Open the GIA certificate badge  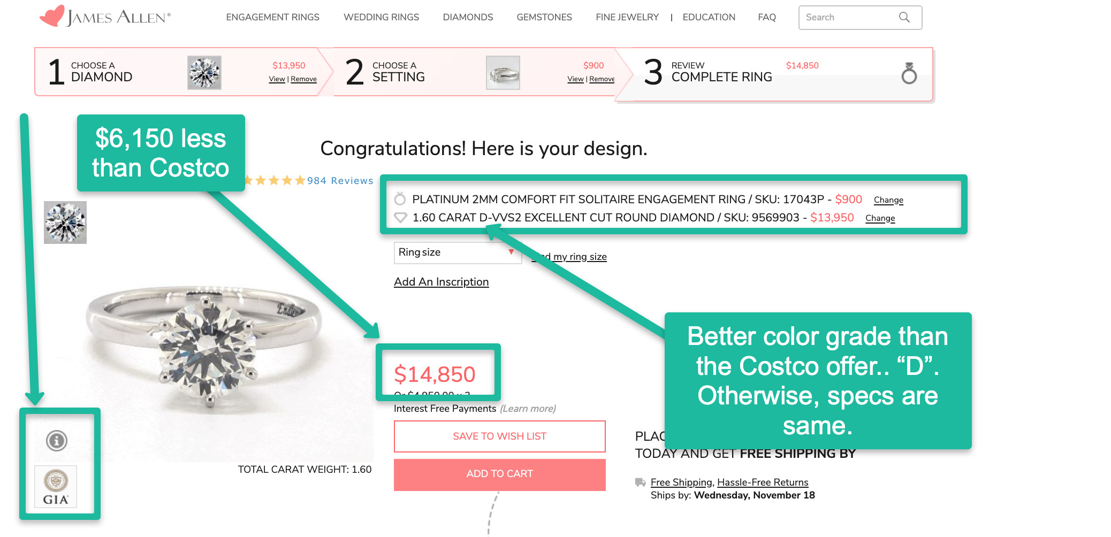pos(56,486)
